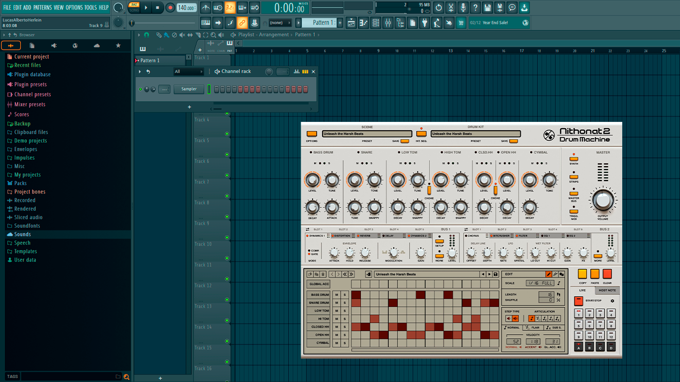The image size is (680, 382).
Task: Open the shopping cart content library icon
Action: (x=461, y=22)
